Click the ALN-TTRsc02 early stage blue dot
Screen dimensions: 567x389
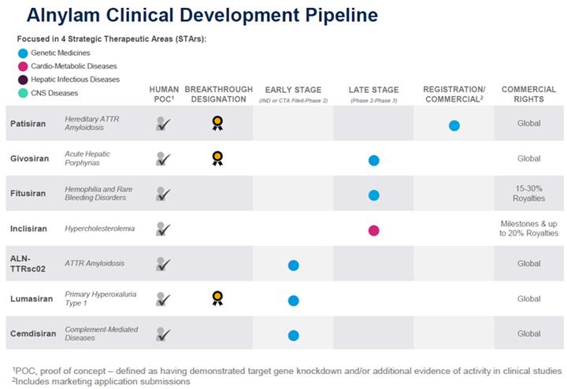293,265
